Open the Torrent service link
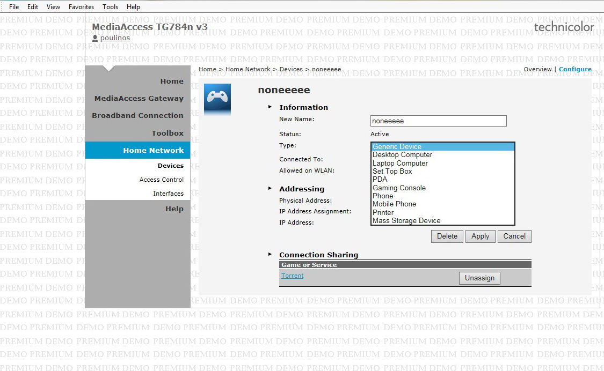 point(293,276)
